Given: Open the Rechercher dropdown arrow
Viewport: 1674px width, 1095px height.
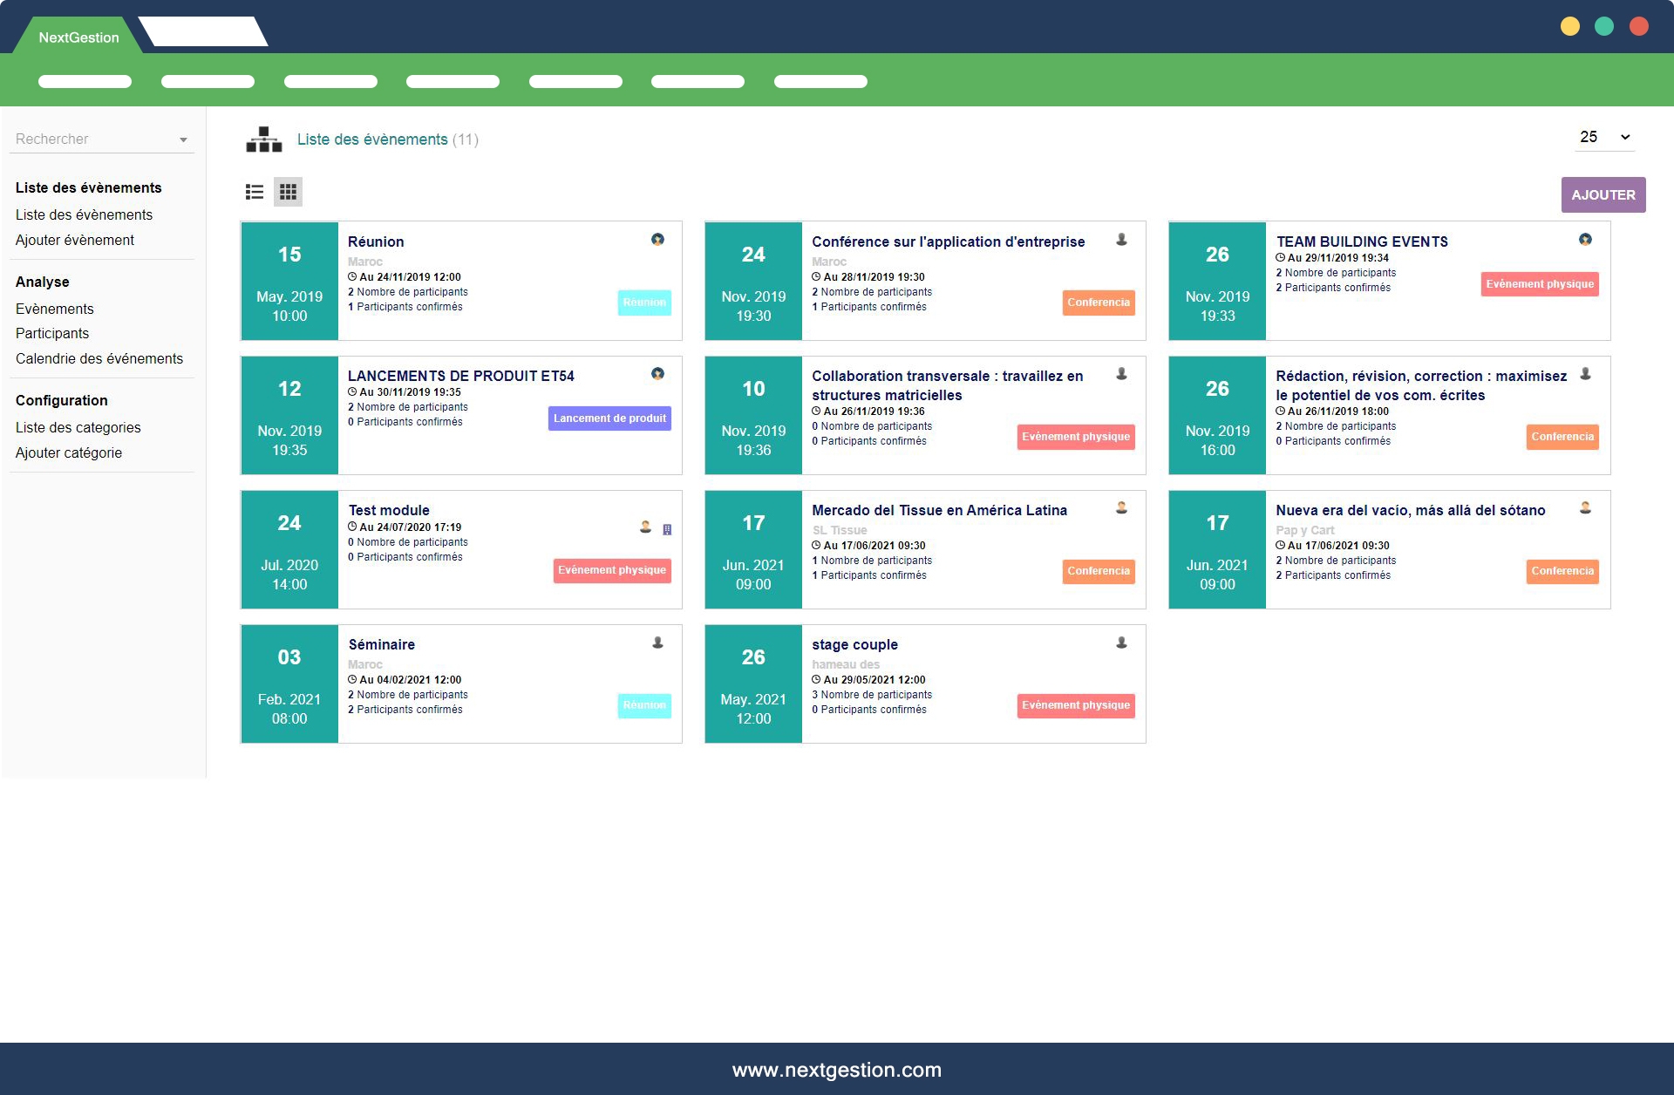Looking at the screenshot, I should click(183, 140).
